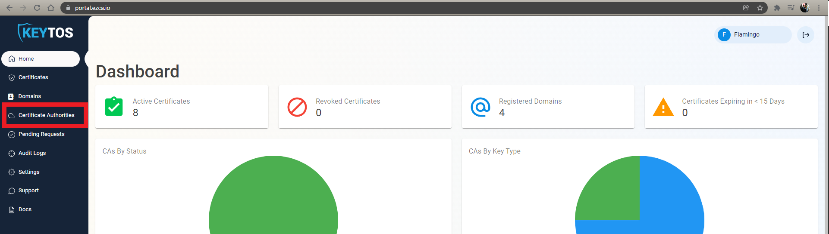Click the shield icon beside Certificates
This screenshot has height=234, width=829.
pyautogui.click(x=12, y=77)
